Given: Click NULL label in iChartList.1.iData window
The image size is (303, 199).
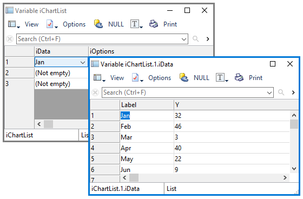Looking at the screenshot, I should 201,78.
